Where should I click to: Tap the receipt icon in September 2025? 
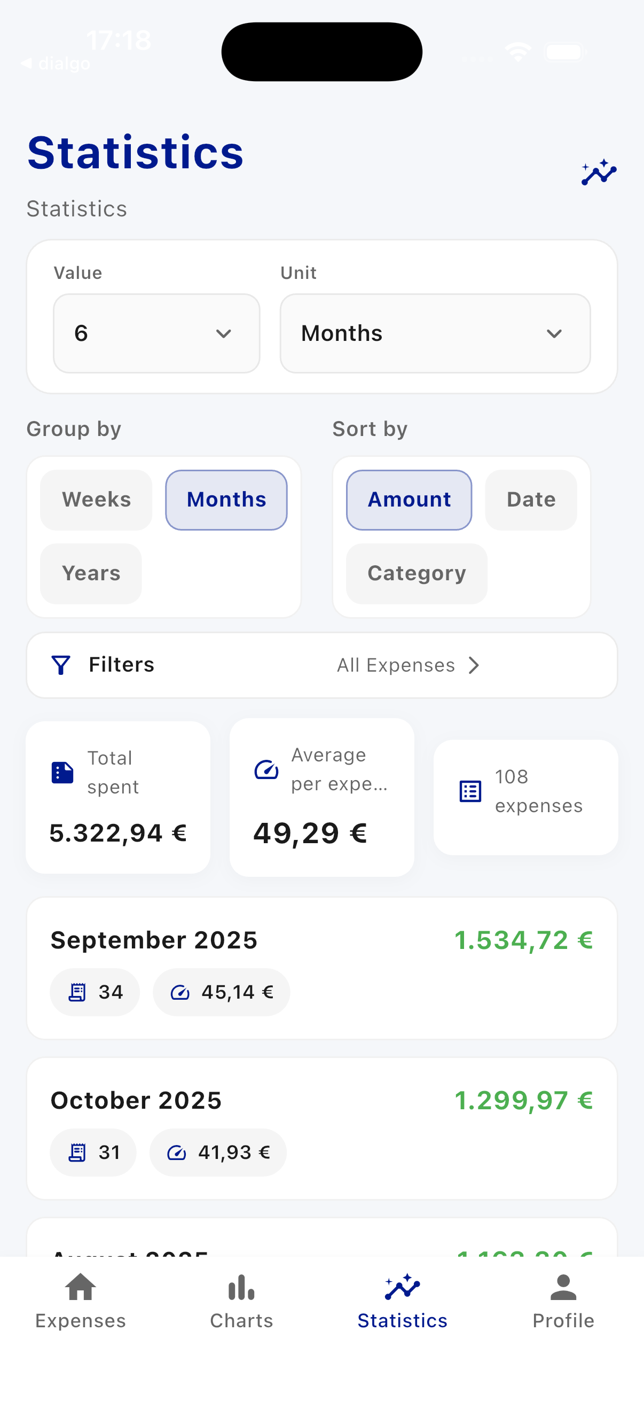click(x=77, y=992)
